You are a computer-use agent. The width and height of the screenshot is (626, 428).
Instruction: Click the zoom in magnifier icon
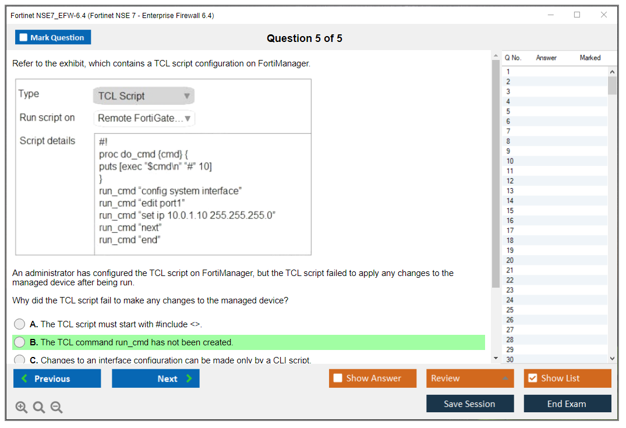(22, 408)
